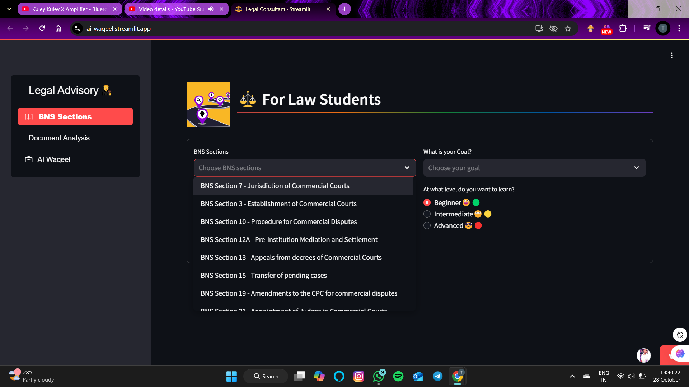Collapse the Choose BNS sections dropdown
The image size is (689, 387).
407,168
